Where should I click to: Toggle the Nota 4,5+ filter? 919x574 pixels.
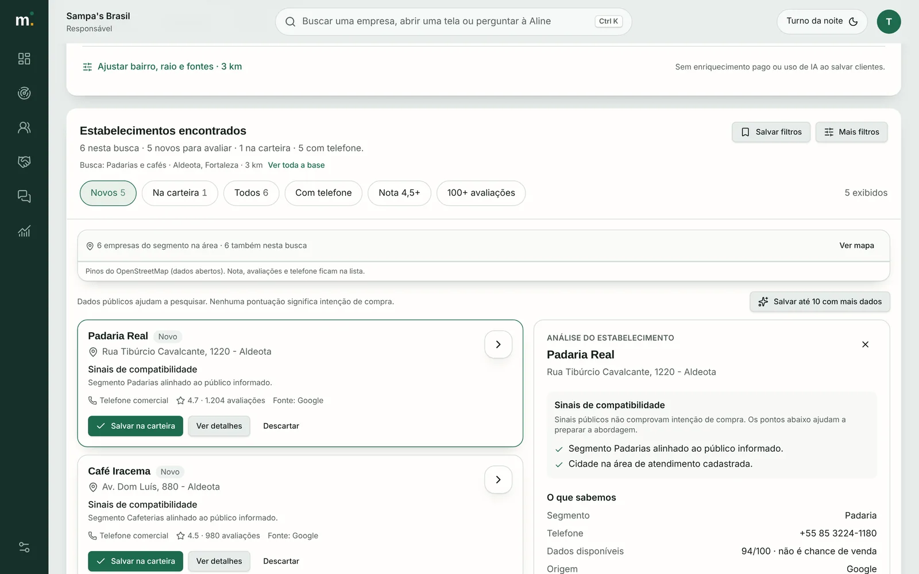pyautogui.click(x=399, y=193)
